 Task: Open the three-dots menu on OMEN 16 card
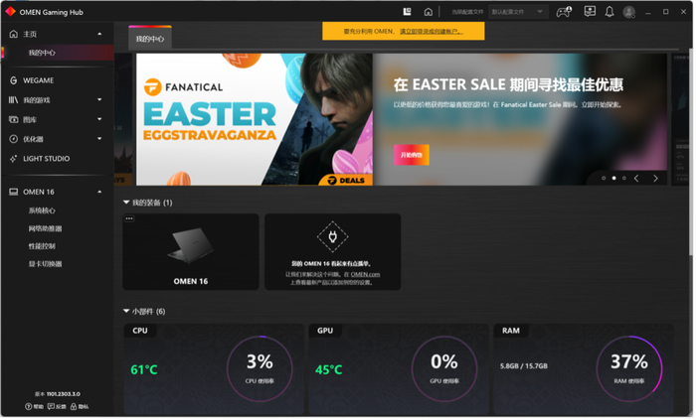click(129, 218)
